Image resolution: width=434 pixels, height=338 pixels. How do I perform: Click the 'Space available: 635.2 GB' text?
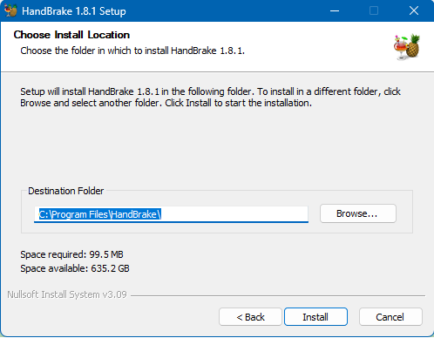(75, 268)
